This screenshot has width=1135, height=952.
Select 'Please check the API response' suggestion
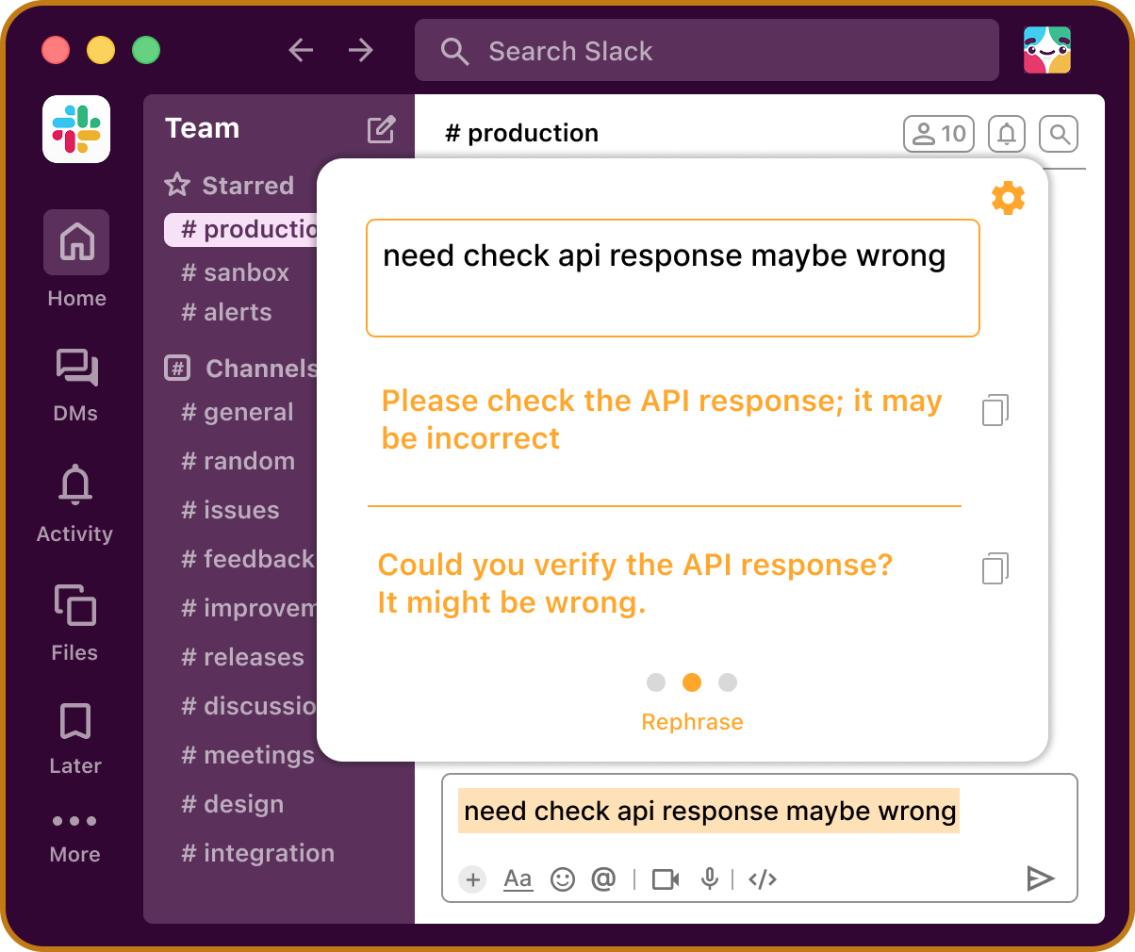[662, 419]
